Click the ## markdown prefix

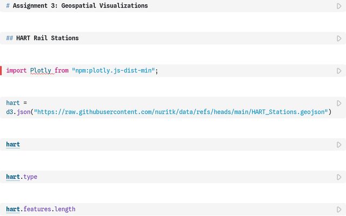coord(10,38)
